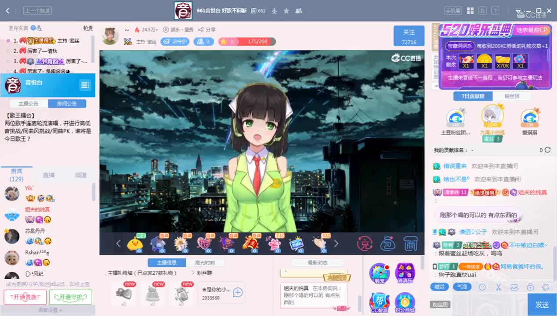Click the 手机看 button
Image resolution: width=557 pixels, height=316 pixels.
point(453,11)
